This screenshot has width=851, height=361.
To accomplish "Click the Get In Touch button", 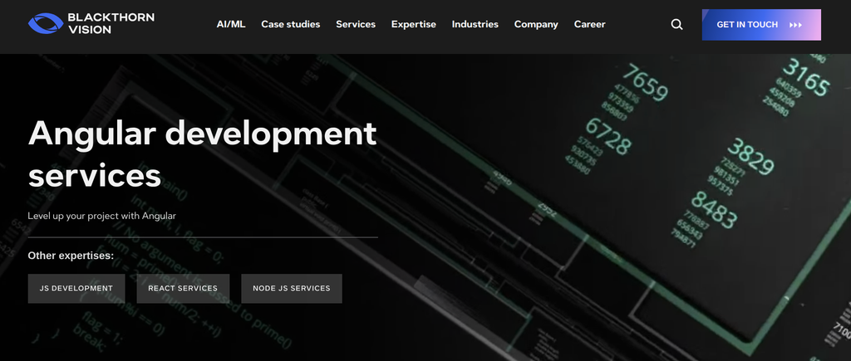I will click(x=761, y=24).
